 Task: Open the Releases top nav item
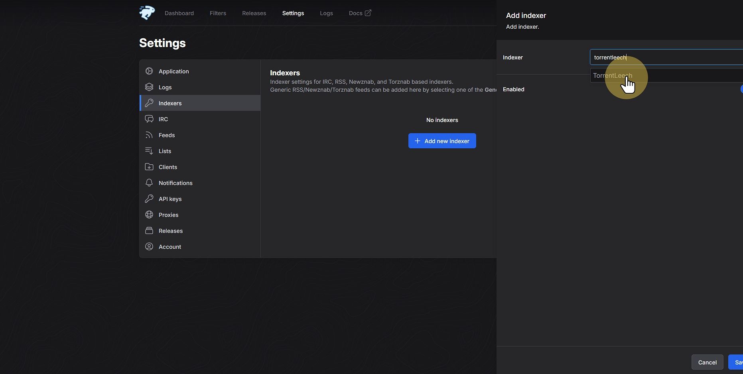254,13
